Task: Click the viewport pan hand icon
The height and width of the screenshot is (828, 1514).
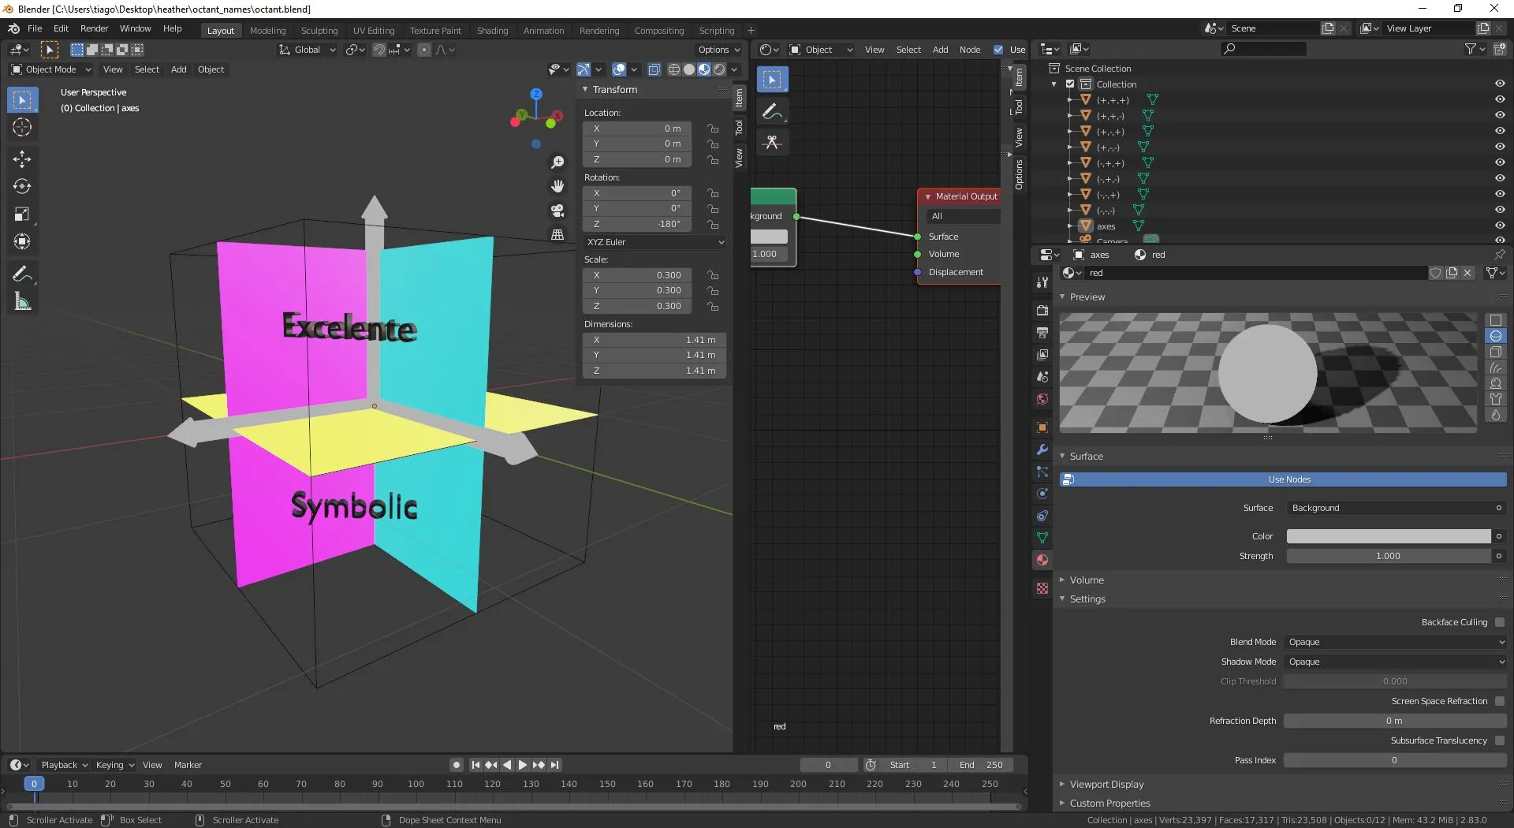Action: click(x=557, y=186)
